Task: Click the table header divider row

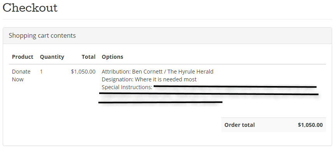Action: click(167, 64)
